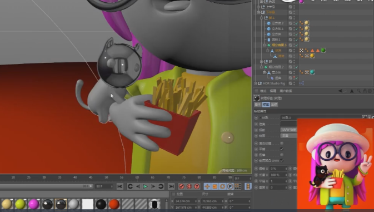The width and height of the screenshot is (374, 212).
Task: Toggle scale keyframe recording icon
Action: point(215,186)
